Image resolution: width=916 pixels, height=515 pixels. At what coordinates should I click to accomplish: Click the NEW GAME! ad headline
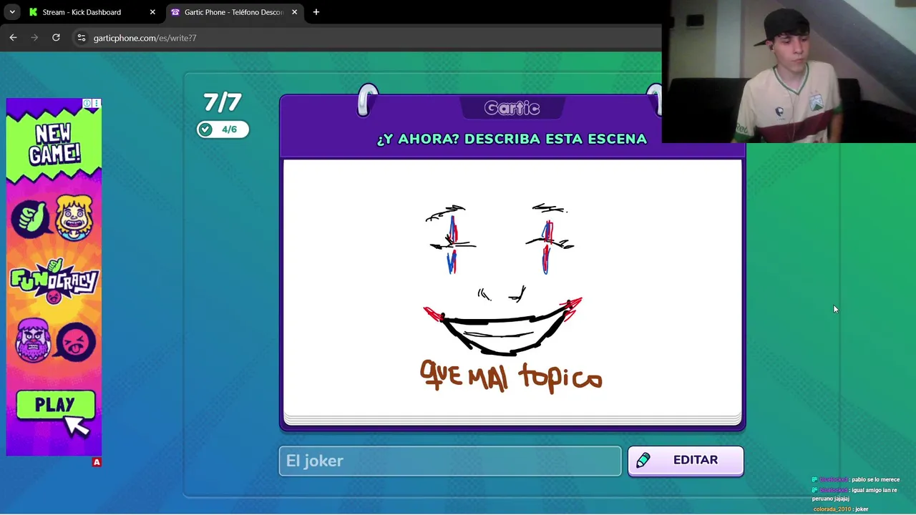54,144
